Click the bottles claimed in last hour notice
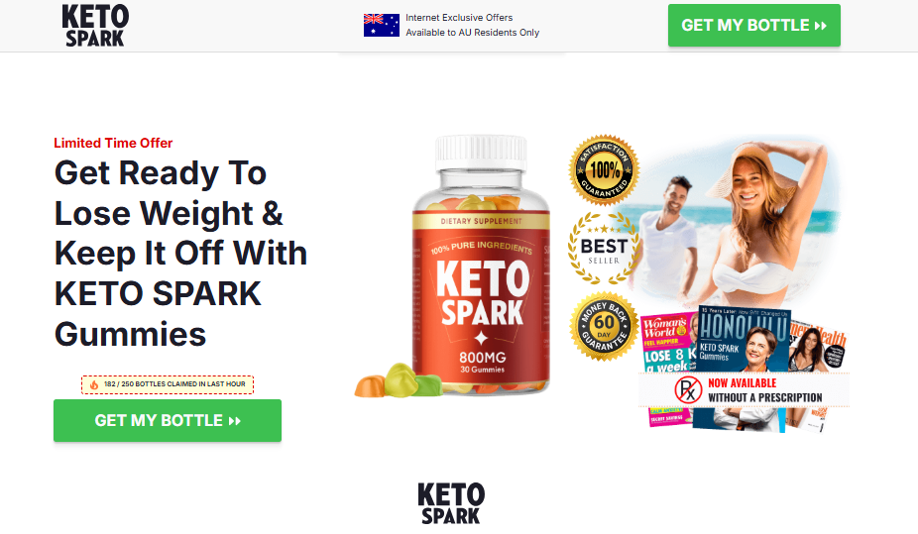This screenshot has width=918, height=534. [168, 384]
